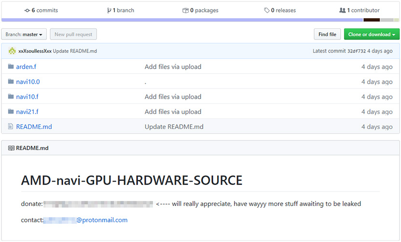Click the README.md header book icon

(x=11, y=148)
